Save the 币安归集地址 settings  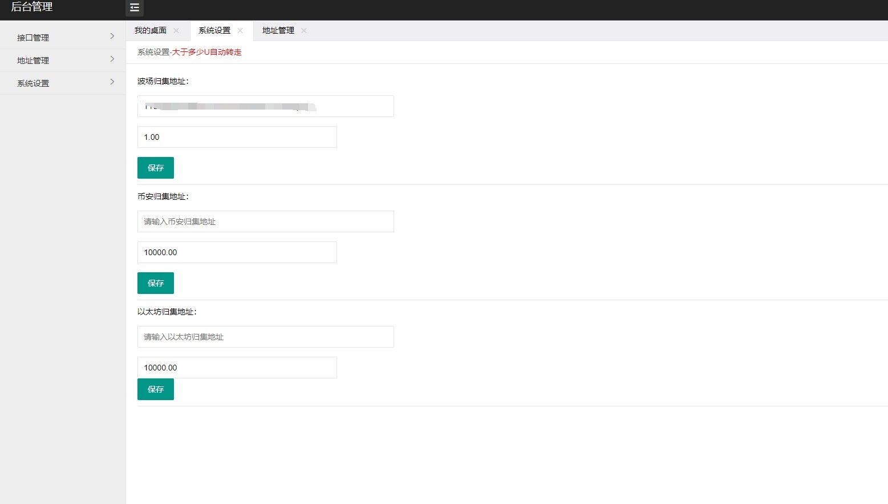pyautogui.click(x=155, y=283)
